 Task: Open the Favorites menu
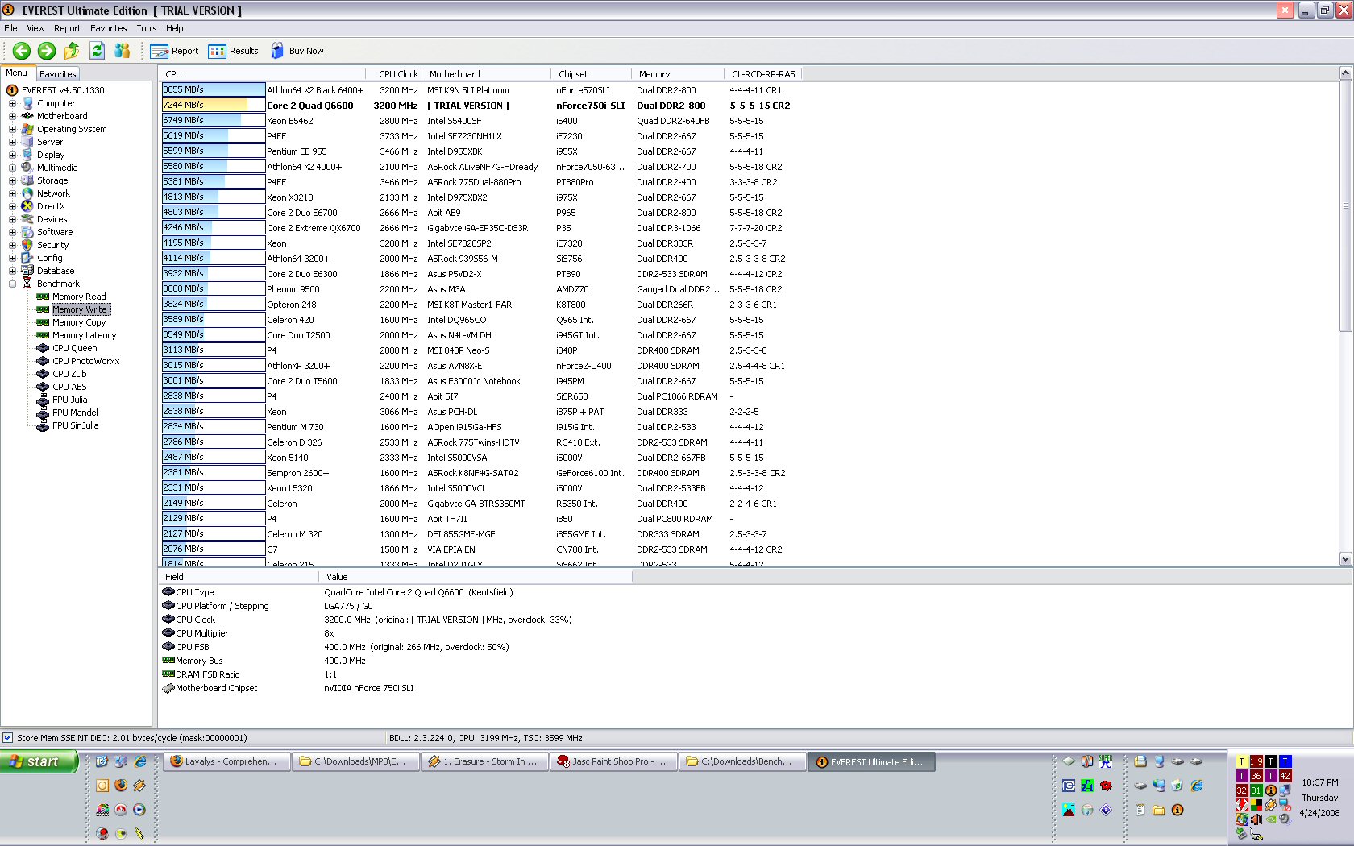tap(108, 28)
